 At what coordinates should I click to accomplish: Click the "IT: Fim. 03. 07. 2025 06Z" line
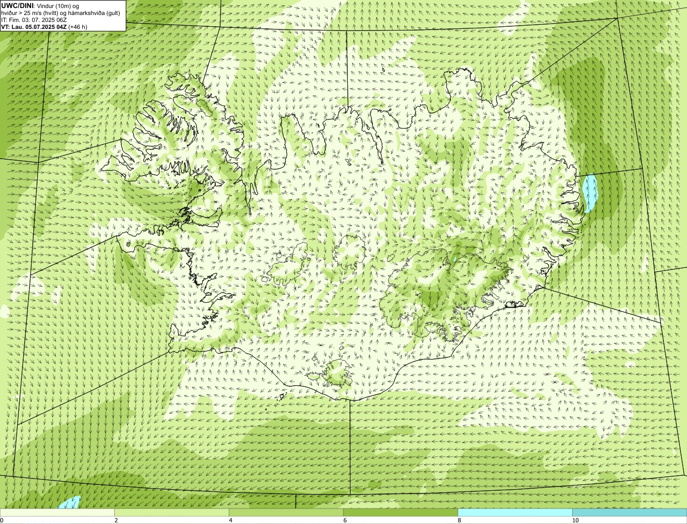34,20
